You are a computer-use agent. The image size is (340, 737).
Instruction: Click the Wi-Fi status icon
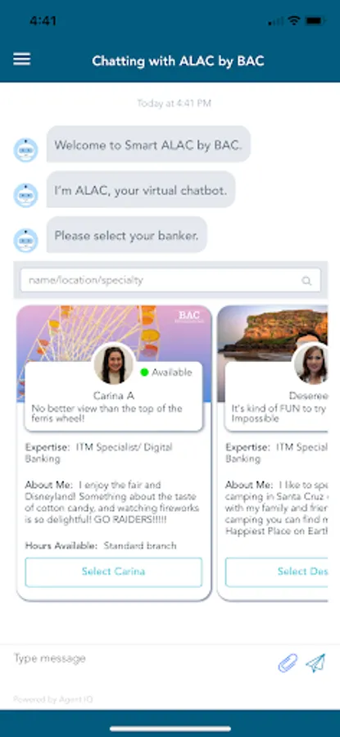point(294,20)
